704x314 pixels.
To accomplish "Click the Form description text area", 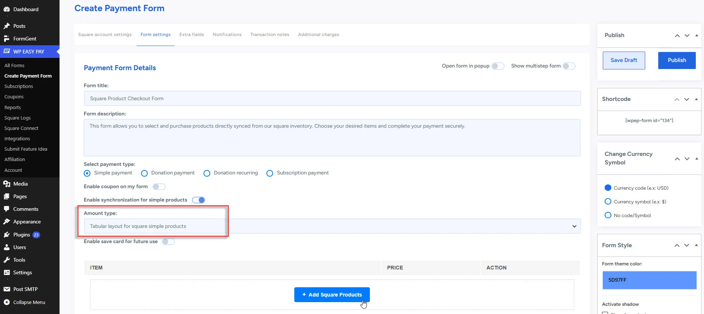I will click(x=332, y=138).
